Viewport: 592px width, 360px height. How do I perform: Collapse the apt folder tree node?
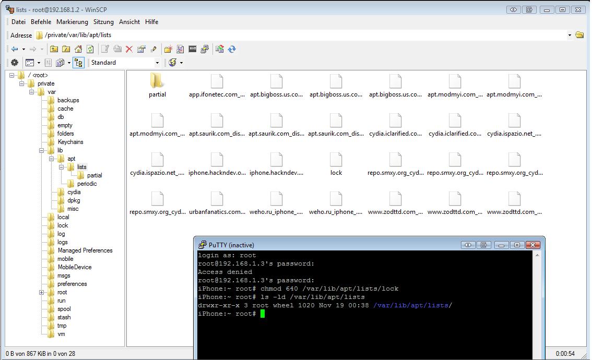pyautogui.click(x=51, y=159)
